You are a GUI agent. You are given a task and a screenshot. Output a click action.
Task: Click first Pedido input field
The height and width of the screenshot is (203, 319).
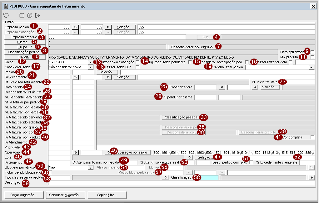59,72
